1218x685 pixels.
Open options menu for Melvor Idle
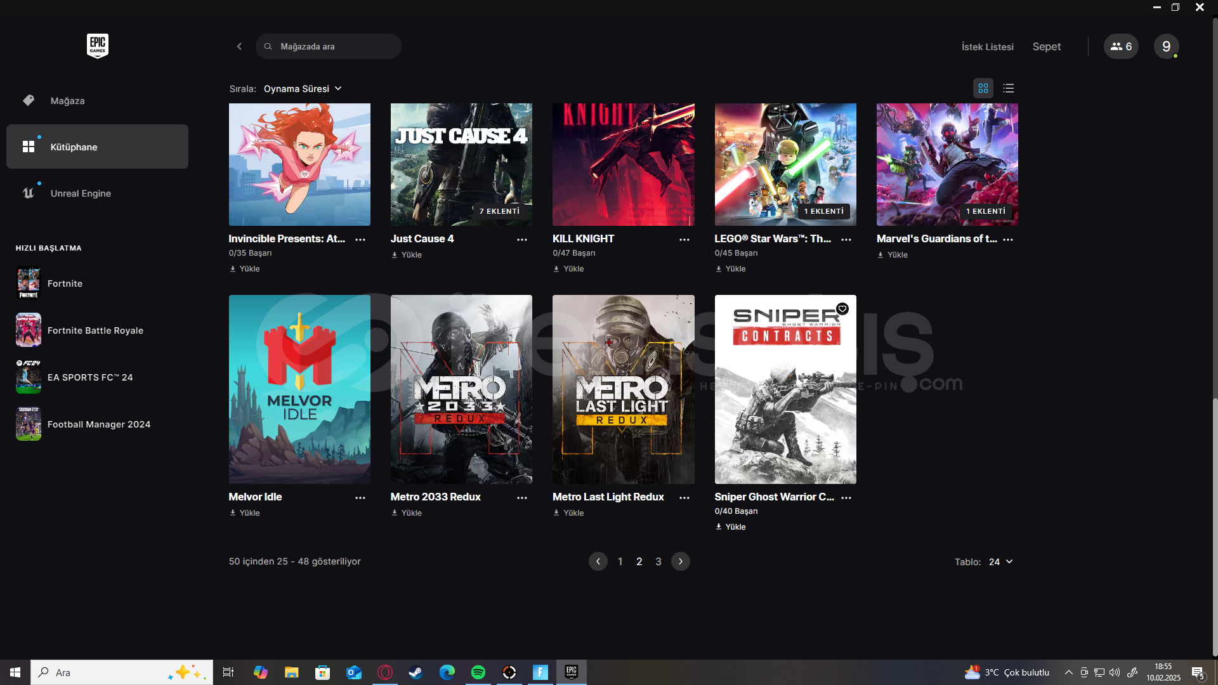[360, 497]
